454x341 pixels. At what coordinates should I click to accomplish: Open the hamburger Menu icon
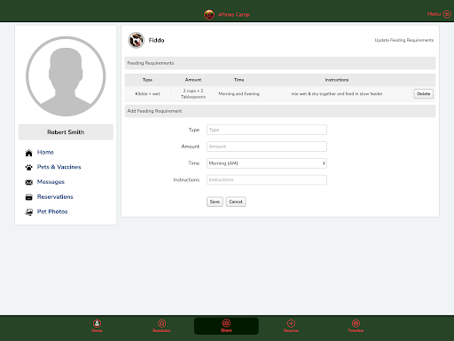[x=447, y=14]
